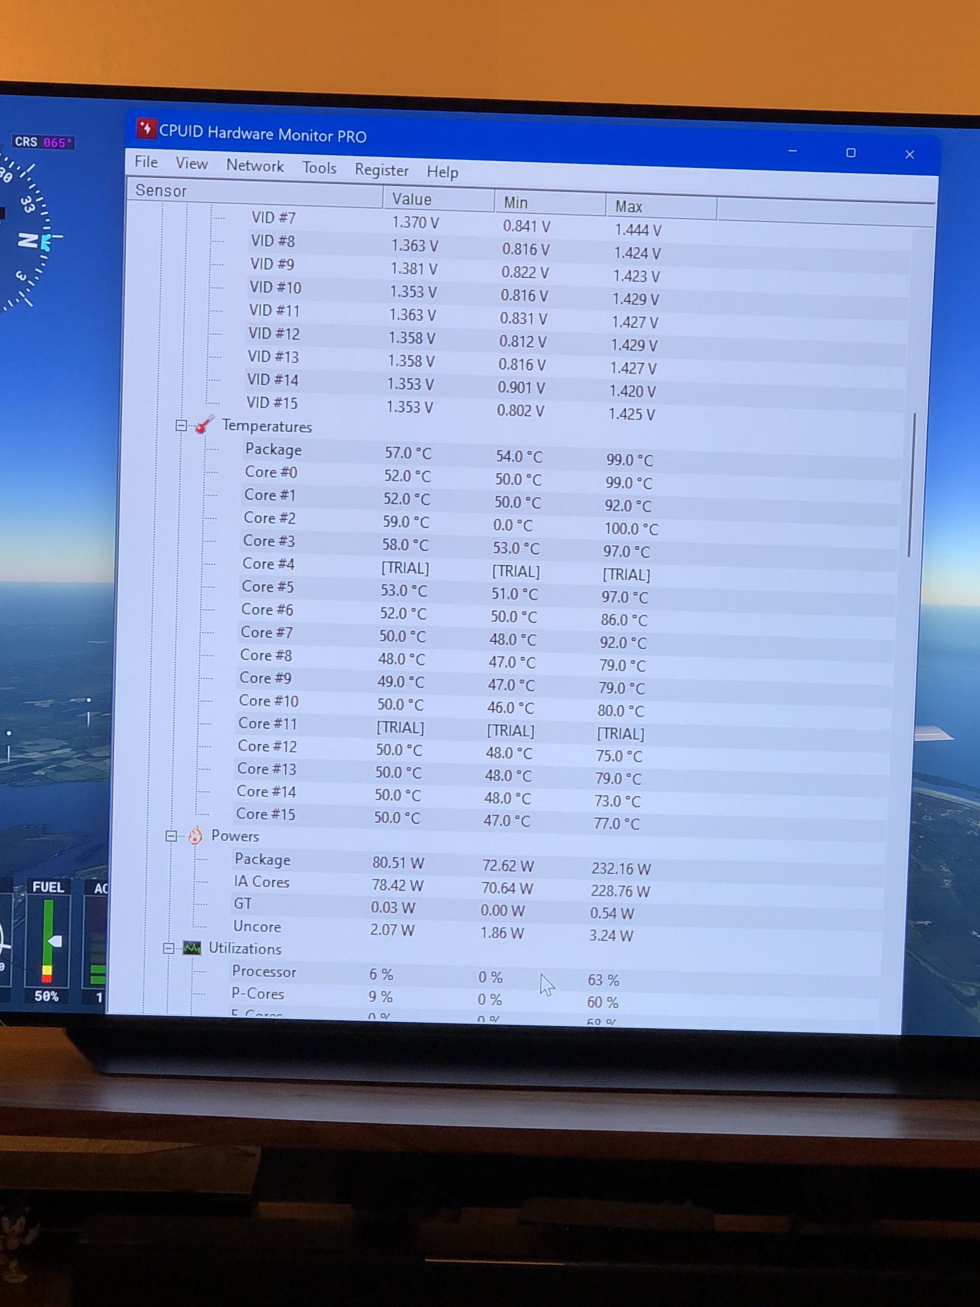
Task: Collapse the Utilizations tree section
Action: point(168,948)
